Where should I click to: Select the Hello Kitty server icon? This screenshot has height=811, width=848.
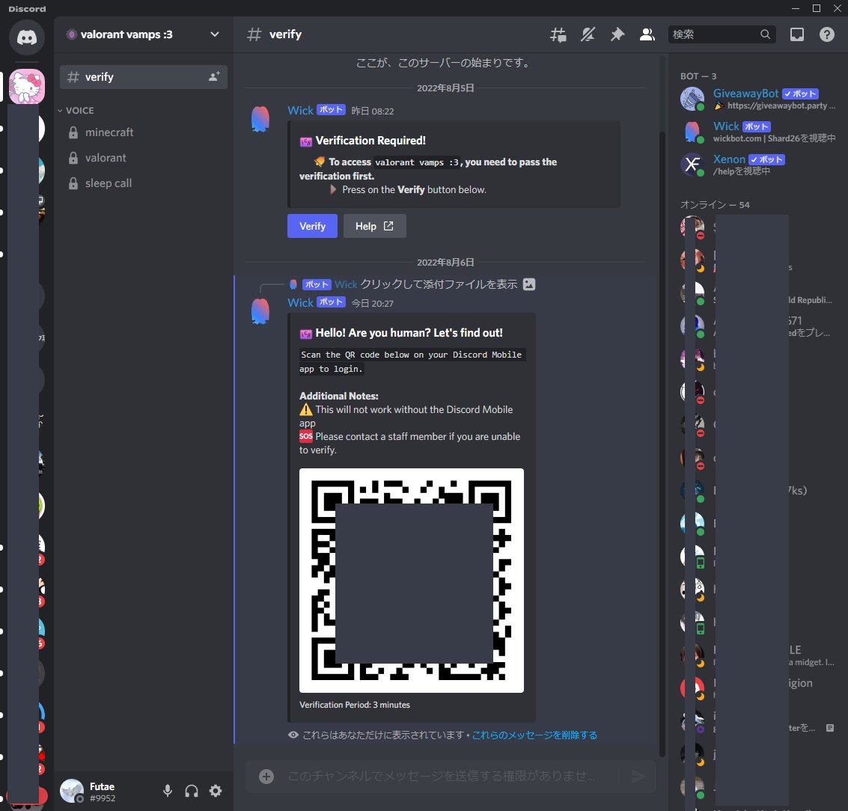pyautogui.click(x=26, y=87)
